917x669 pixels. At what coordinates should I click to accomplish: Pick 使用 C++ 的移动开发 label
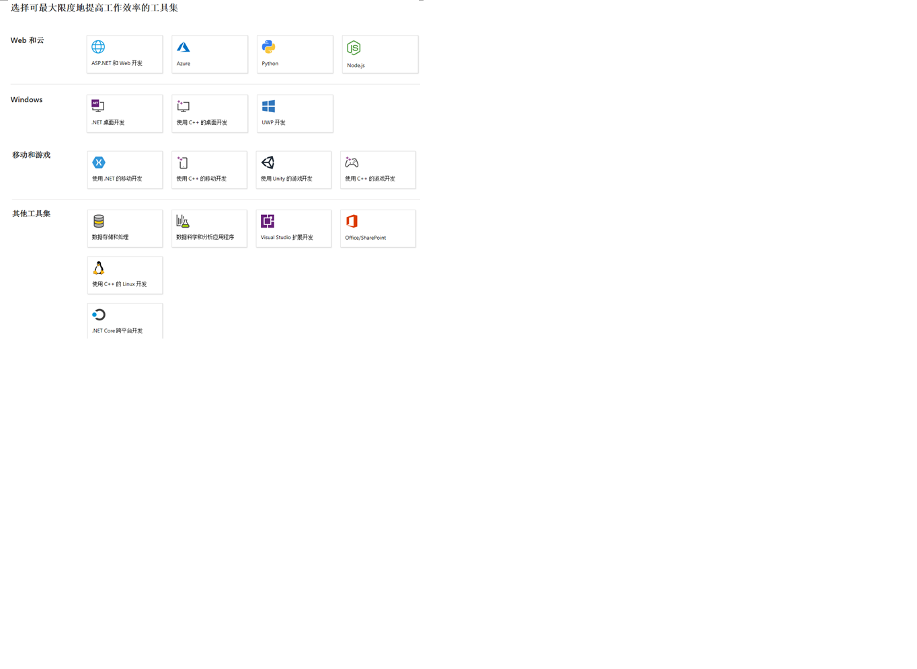click(202, 179)
